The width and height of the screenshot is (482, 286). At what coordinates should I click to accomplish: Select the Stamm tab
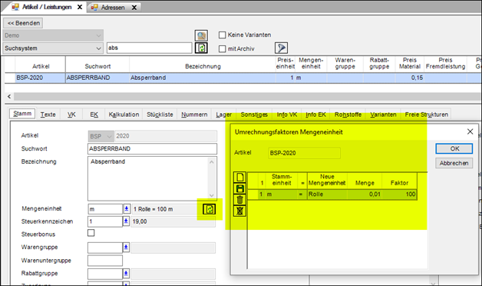point(22,114)
